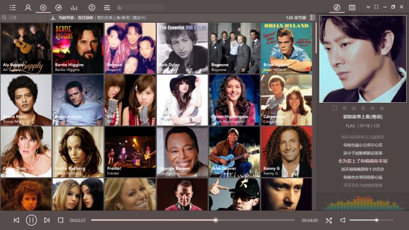Image resolution: width=409 pixels, height=230 pixels.
Task: Open the Boyzone album tile
Action: point(234,48)
